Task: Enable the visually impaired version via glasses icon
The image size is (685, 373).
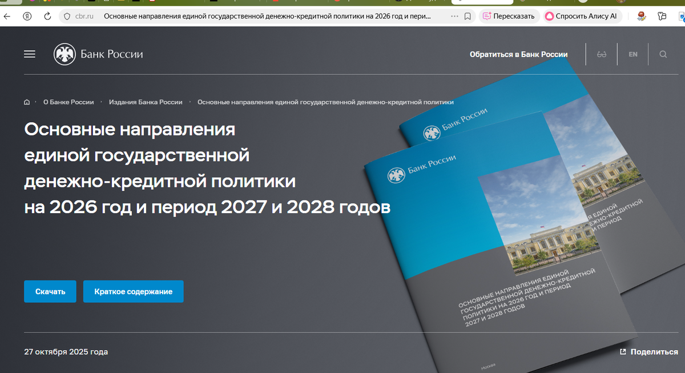Action: [x=602, y=54]
